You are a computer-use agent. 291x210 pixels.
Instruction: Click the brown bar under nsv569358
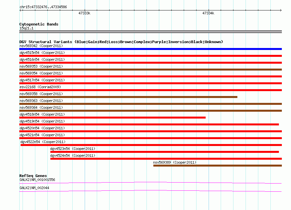tap(128, 97)
